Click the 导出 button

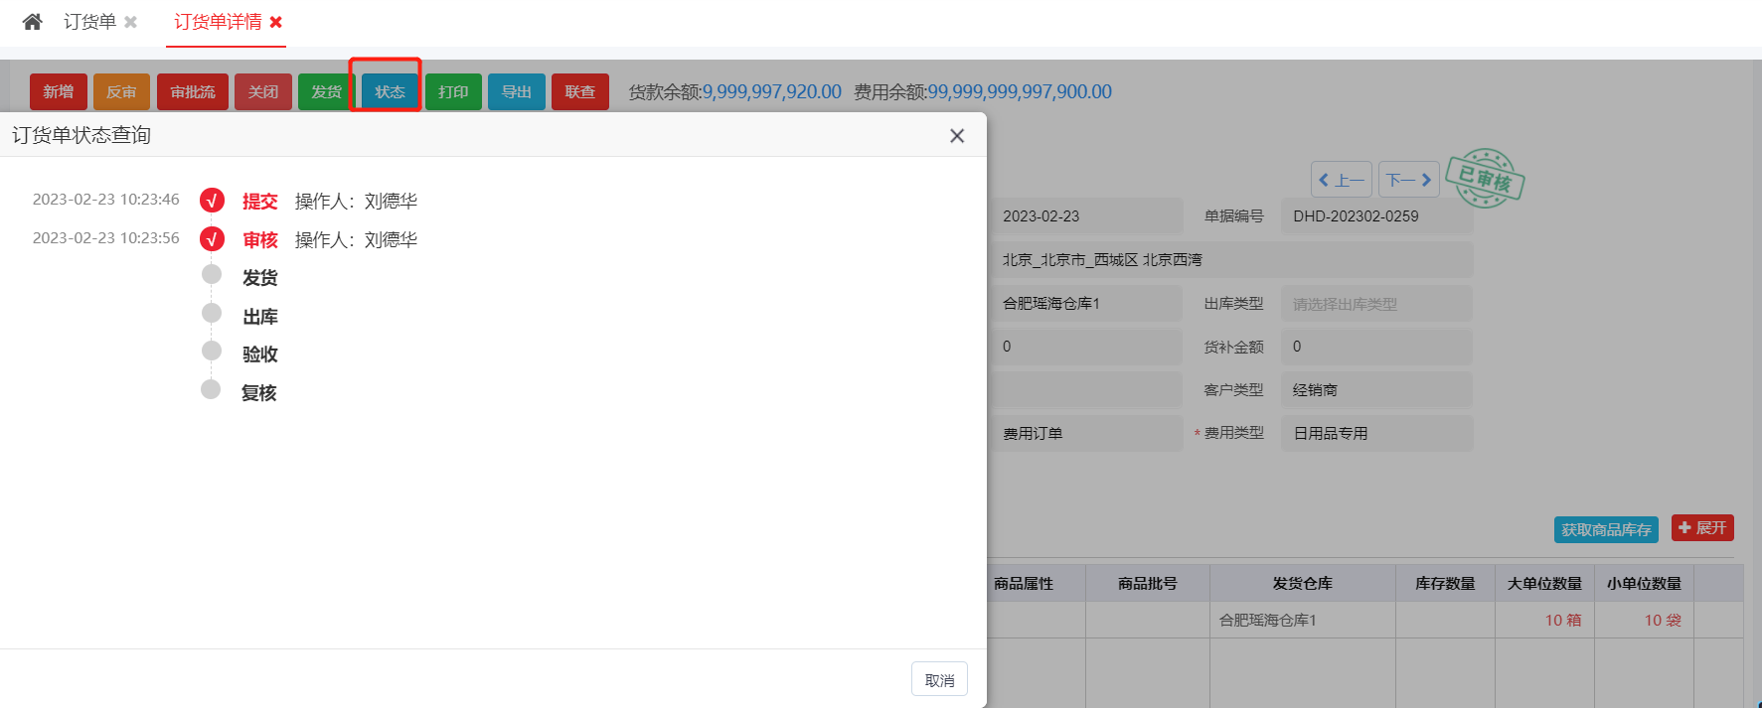(x=517, y=91)
